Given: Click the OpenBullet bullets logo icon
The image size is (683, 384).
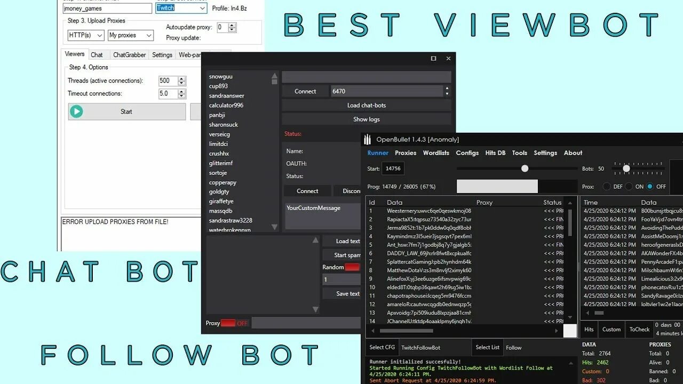Looking at the screenshot, I should pyautogui.click(x=367, y=140).
